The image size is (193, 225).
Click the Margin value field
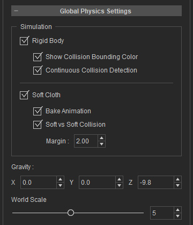86,141
